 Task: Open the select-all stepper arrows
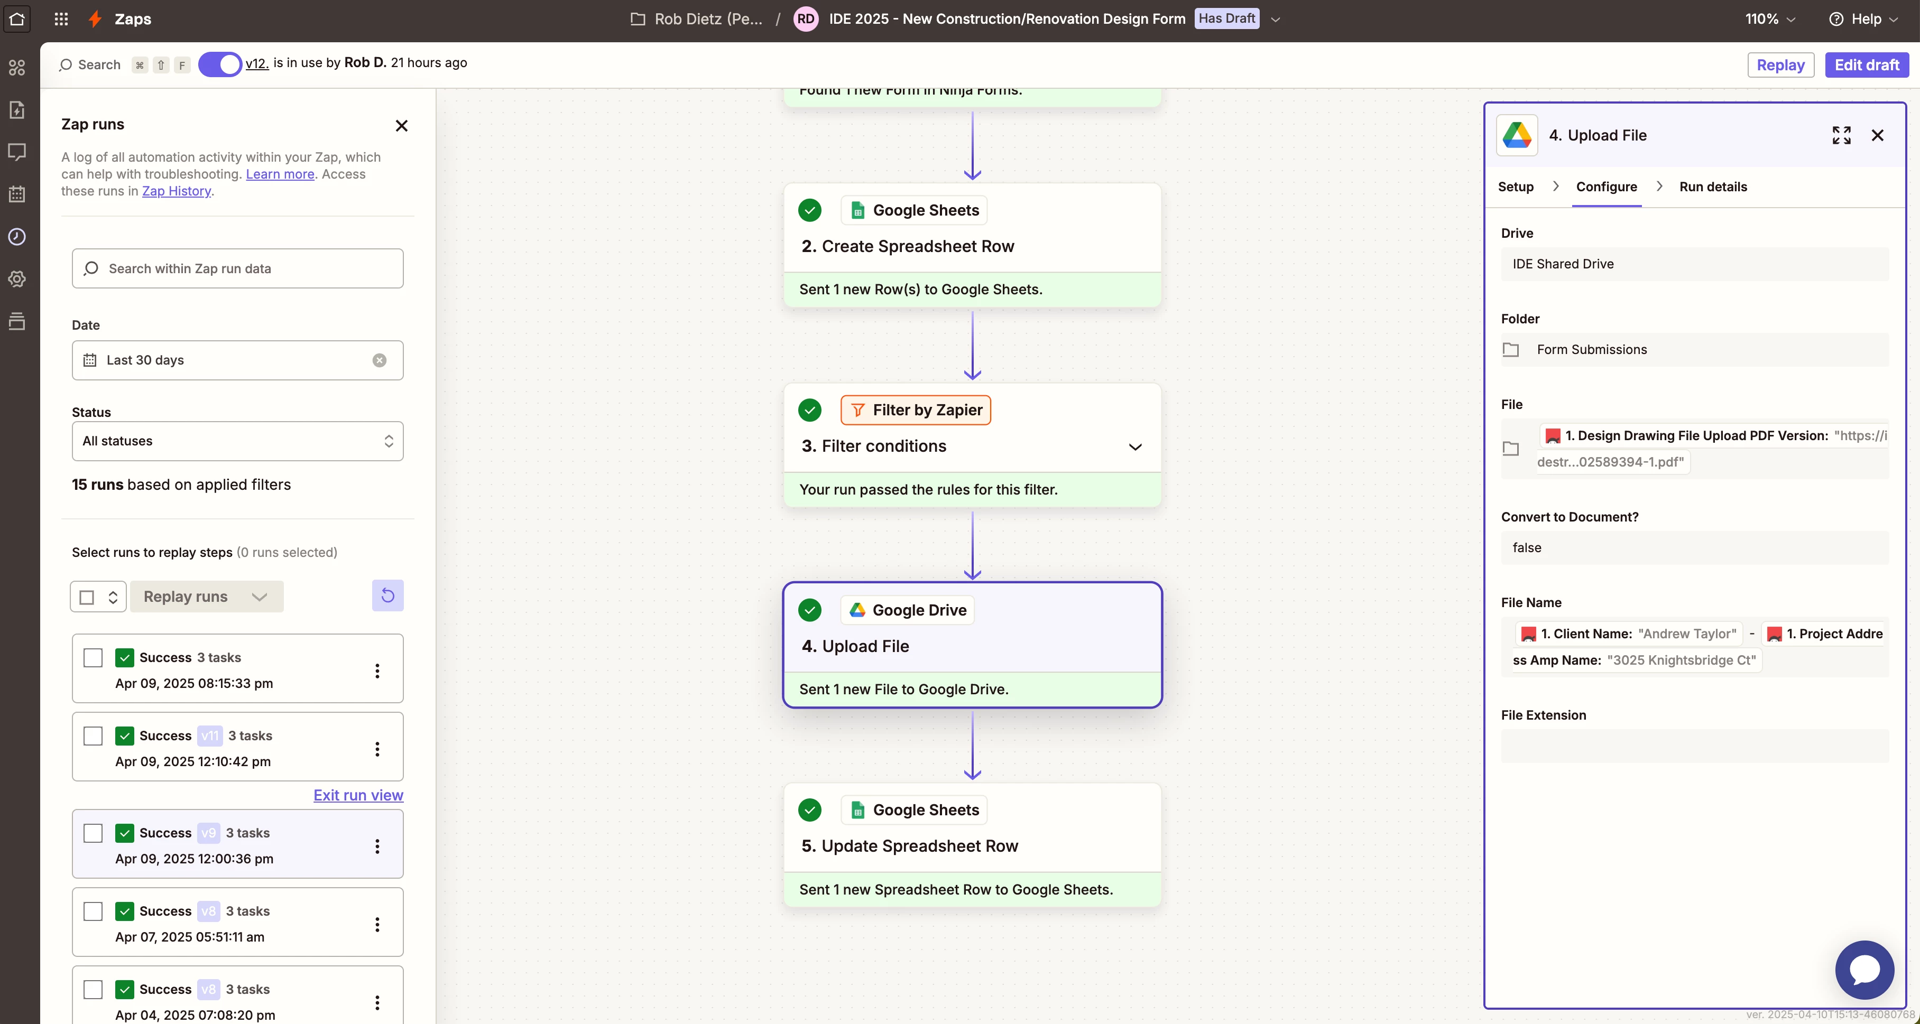click(x=113, y=597)
